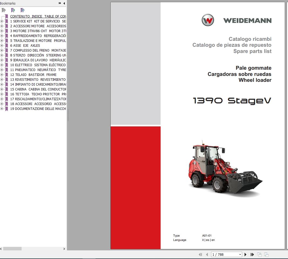
Task: Click the rename bookmark icon in Bookmarks toolbar
Action: pos(22,10)
